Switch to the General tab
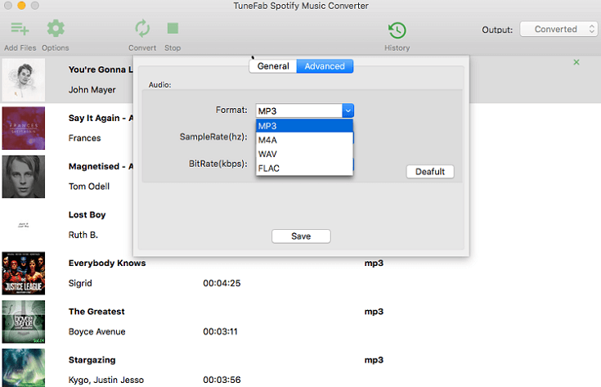The image size is (601, 387). [x=273, y=66]
